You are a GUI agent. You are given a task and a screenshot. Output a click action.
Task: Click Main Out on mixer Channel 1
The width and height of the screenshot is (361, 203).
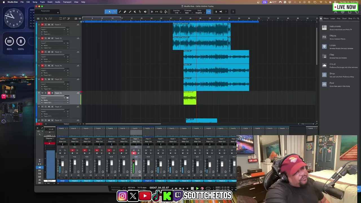[x=62, y=142]
